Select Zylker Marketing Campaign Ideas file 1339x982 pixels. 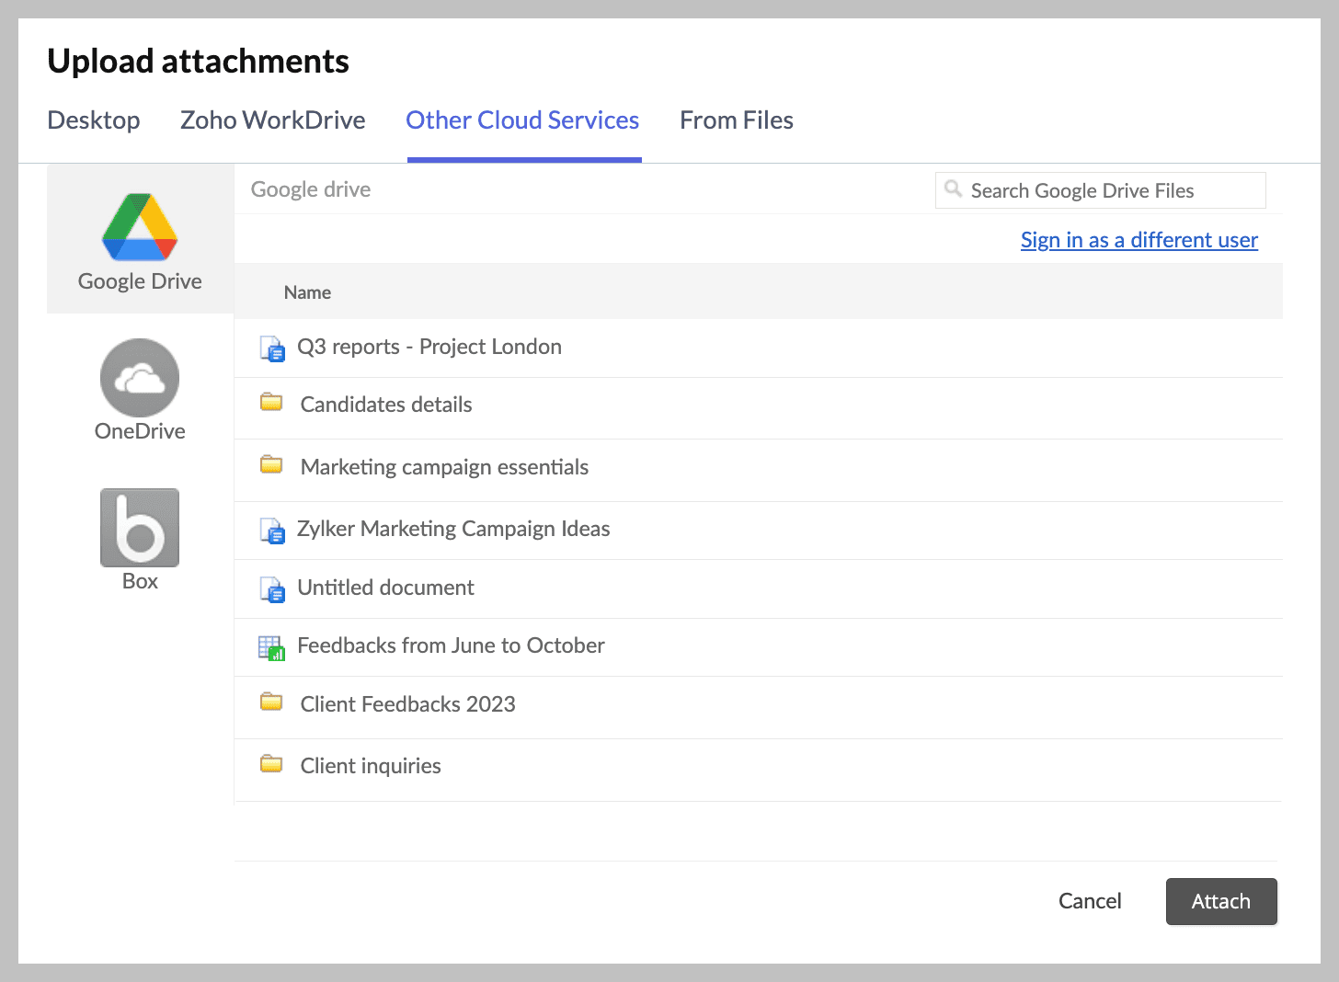coord(453,529)
